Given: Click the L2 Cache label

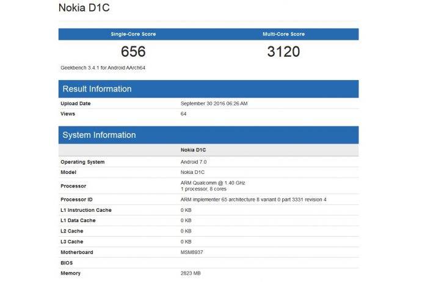Looking at the screenshot, I should pos(72,231).
